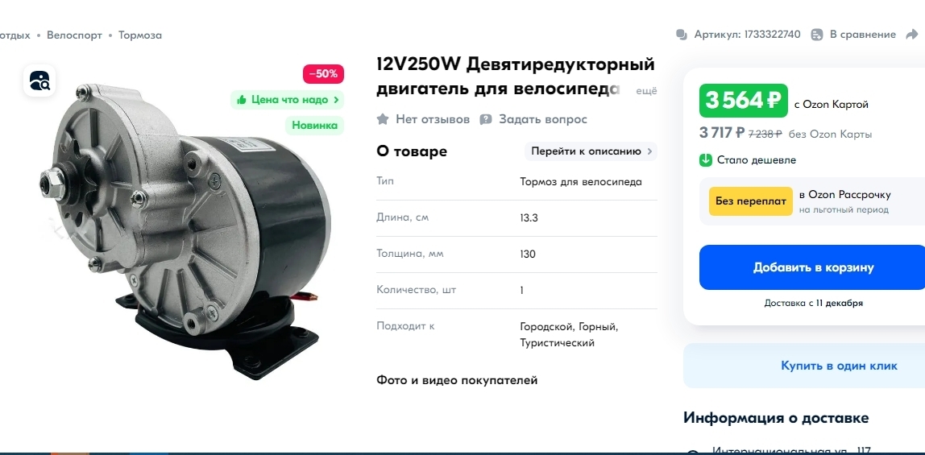This screenshot has width=925, height=455.
Task: Click the Новинка badge
Action: 314,126
